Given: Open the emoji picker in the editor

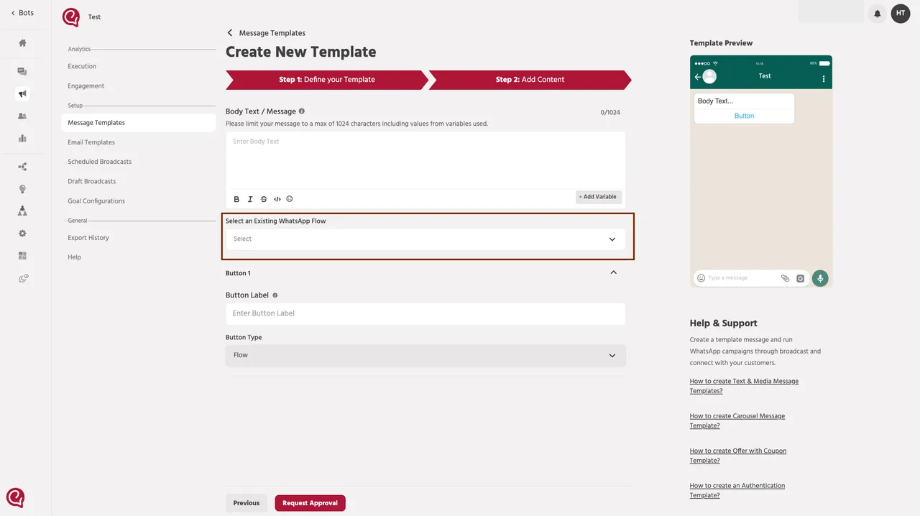Looking at the screenshot, I should [290, 199].
